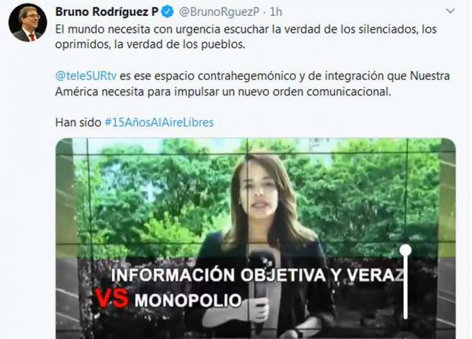
Task: Open the #15AñosAlAireLibres hashtag
Action: click(159, 123)
